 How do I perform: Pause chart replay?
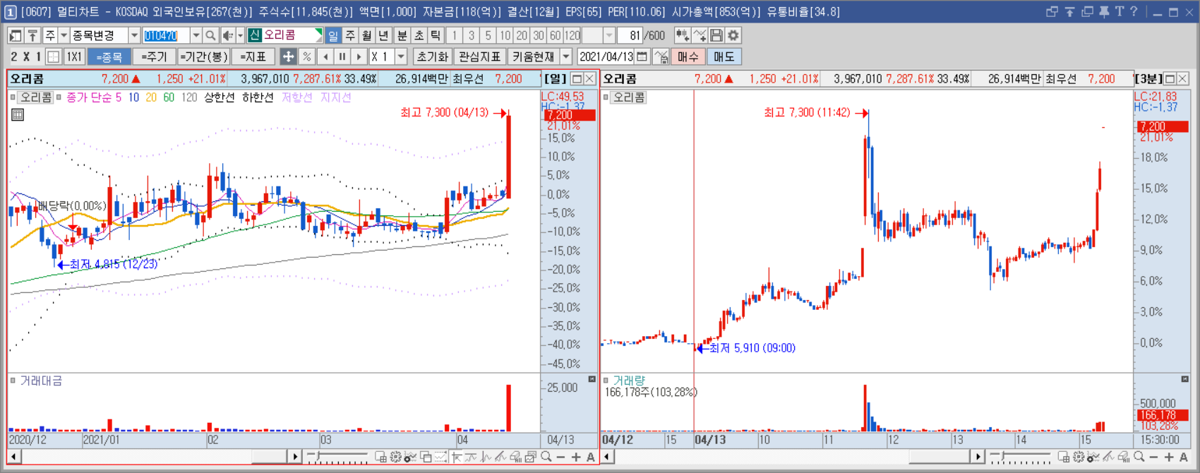pos(342,56)
